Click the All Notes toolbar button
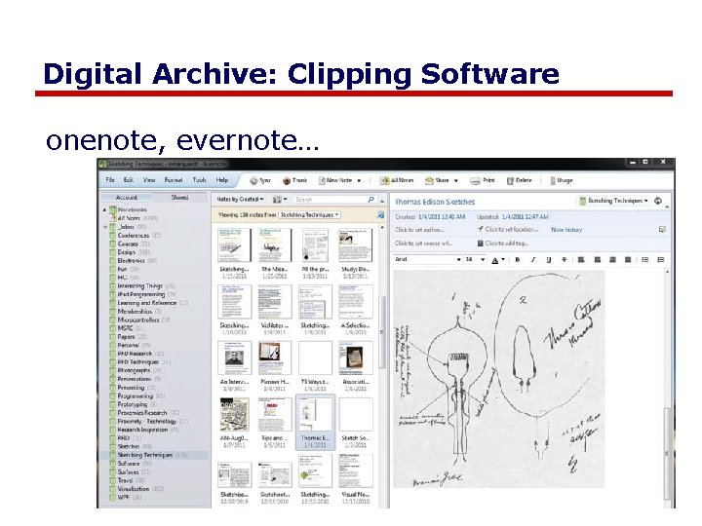 point(397,181)
